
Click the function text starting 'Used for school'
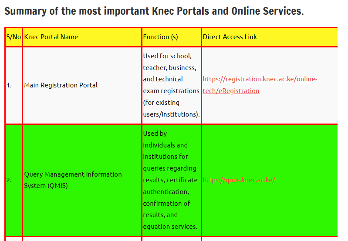(x=171, y=85)
